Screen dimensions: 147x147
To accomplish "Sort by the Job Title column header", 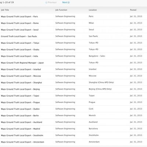I will tap(5, 10).
